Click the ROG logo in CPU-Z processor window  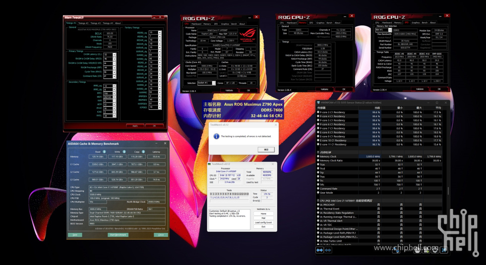coord(247,35)
